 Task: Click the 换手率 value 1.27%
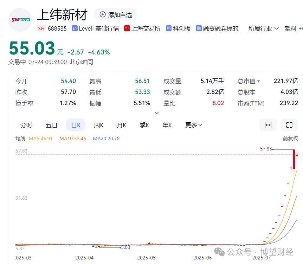68,103
